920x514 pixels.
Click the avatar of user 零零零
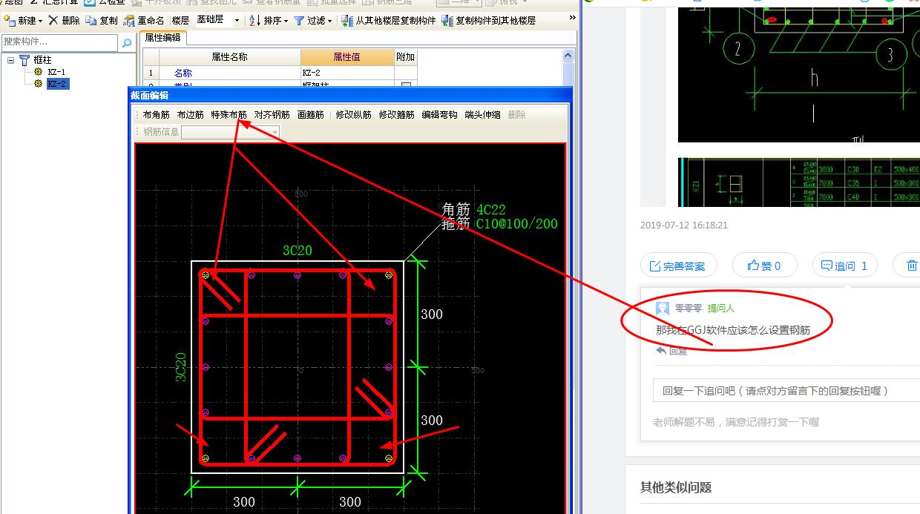(x=663, y=308)
